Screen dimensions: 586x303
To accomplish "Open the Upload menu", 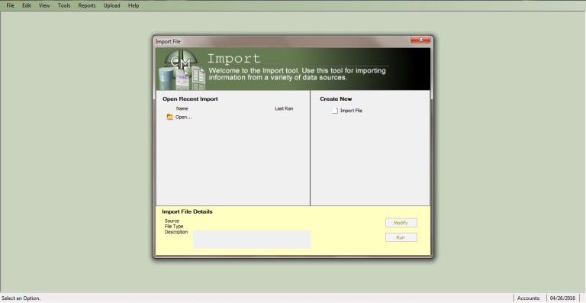I will [111, 5].
